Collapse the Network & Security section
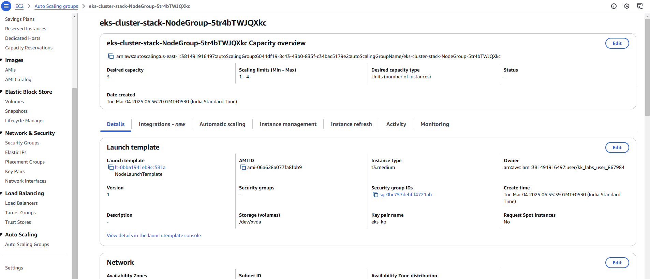The width and height of the screenshot is (650, 279). click(x=2, y=133)
